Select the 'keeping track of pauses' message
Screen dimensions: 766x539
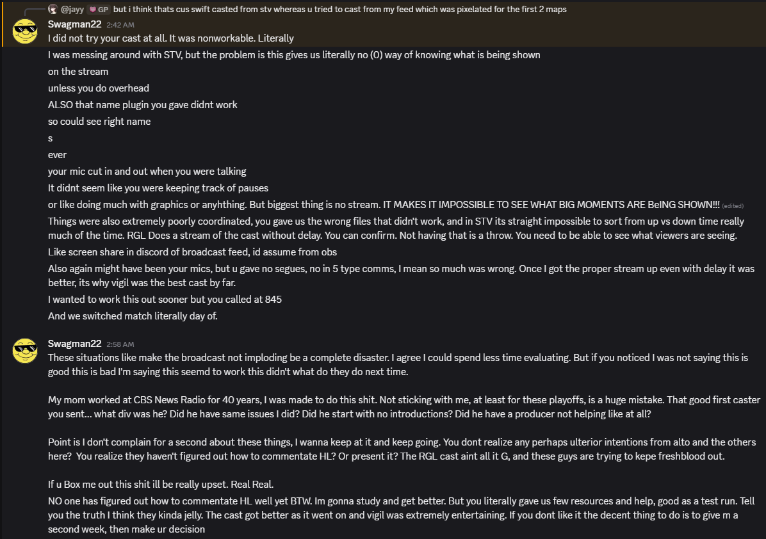(158, 188)
